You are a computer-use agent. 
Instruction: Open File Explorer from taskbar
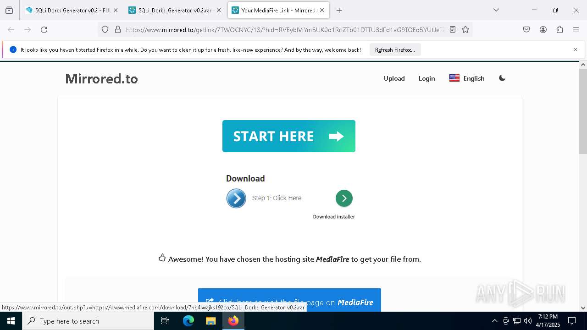(x=210, y=321)
